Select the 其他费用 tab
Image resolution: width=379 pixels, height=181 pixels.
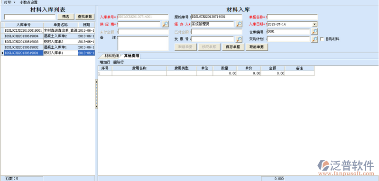(131, 56)
